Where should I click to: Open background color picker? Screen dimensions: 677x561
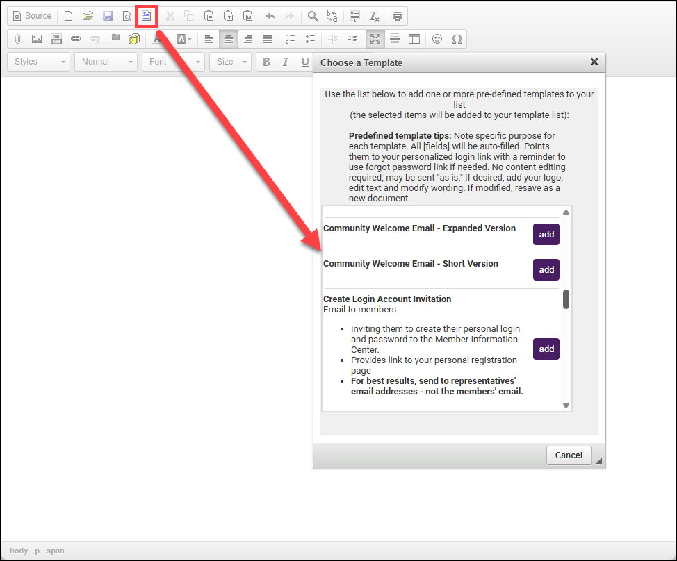pos(183,39)
